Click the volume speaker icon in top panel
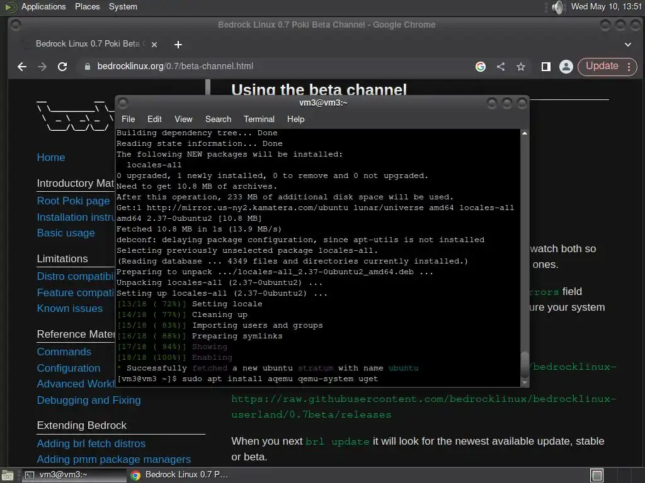The image size is (645, 483). click(x=558, y=7)
